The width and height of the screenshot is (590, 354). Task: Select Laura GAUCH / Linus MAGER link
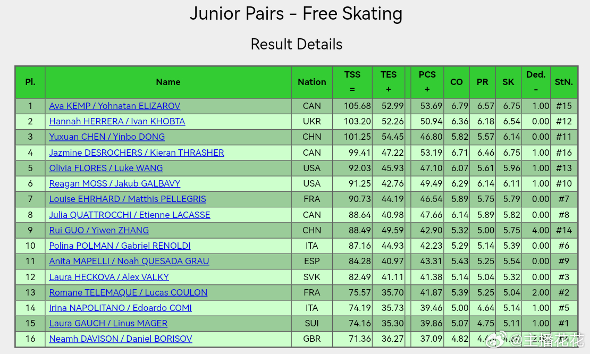click(108, 324)
